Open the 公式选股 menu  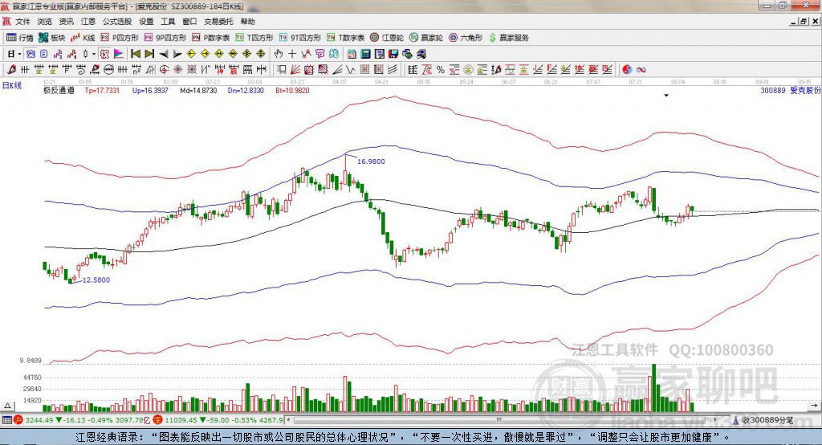click(x=117, y=22)
